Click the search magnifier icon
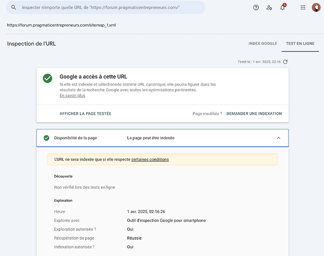This screenshot has height=256, width=324. [14, 8]
